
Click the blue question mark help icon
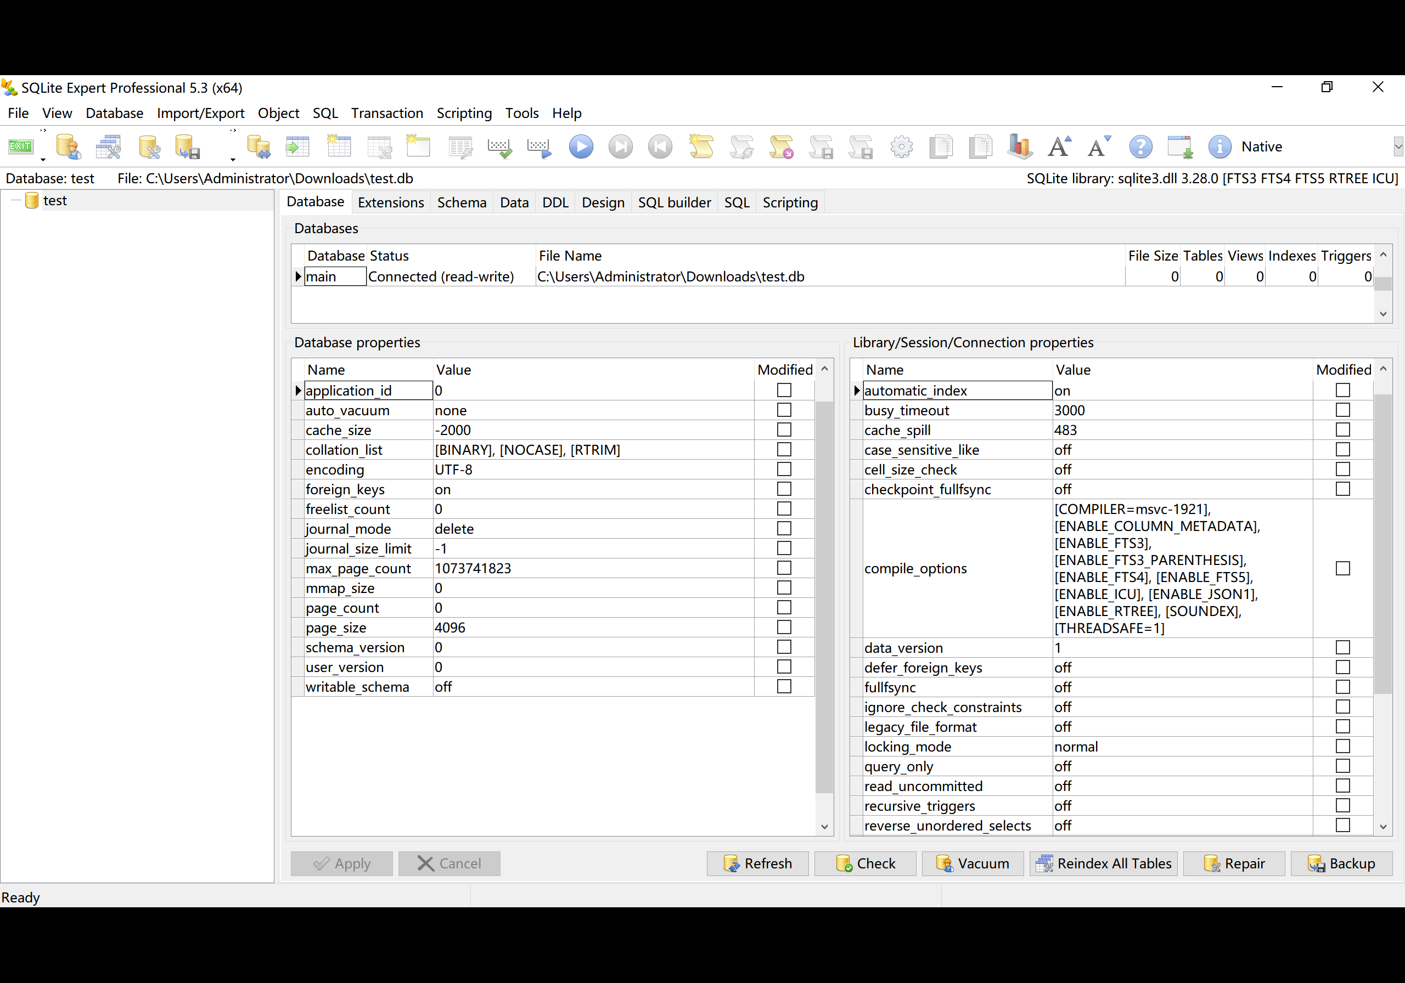click(1140, 147)
